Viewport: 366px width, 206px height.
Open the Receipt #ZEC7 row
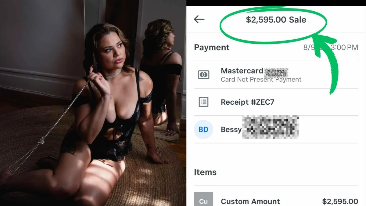point(276,102)
